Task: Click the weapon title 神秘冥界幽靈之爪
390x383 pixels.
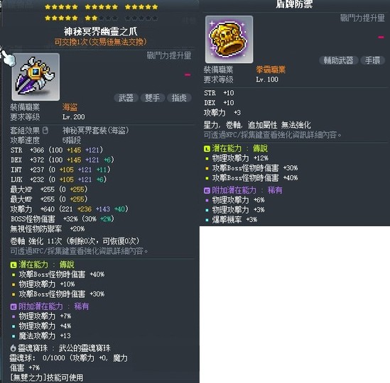Action: pos(100,31)
